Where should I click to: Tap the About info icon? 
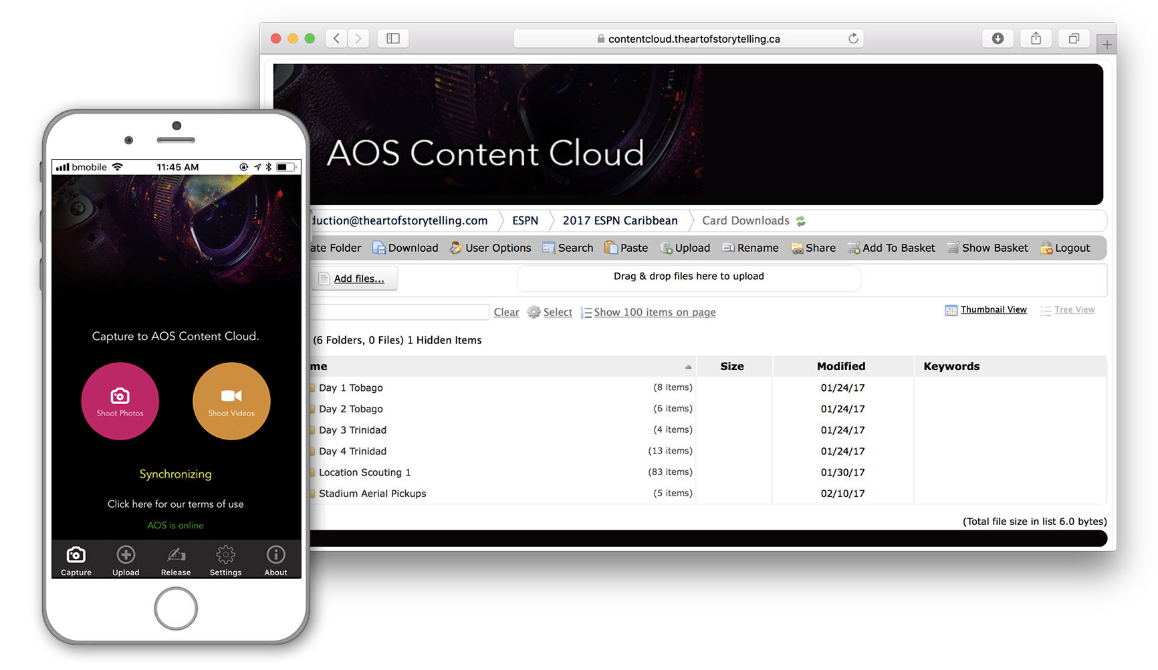(275, 560)
